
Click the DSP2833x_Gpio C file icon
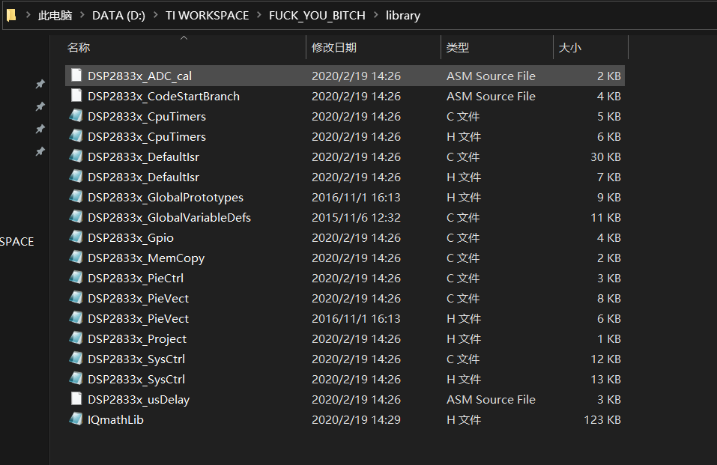coord(76,237)
